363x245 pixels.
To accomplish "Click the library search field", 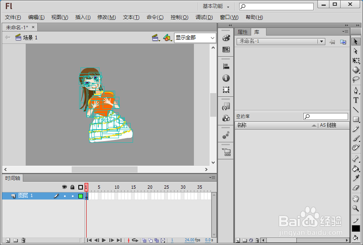I will pyautogui.click(x=325, y=116).
